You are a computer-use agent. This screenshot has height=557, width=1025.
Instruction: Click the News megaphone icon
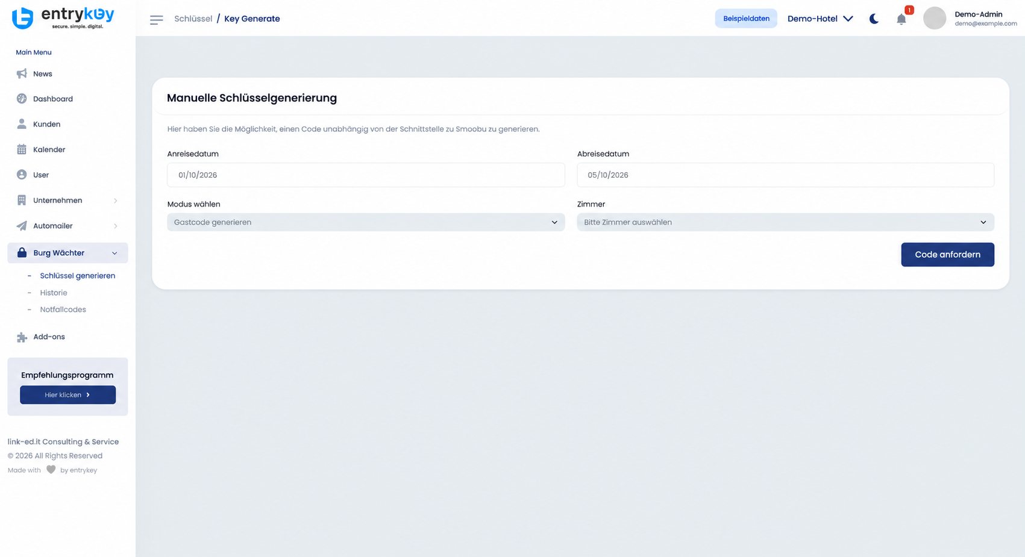(22, 73)
